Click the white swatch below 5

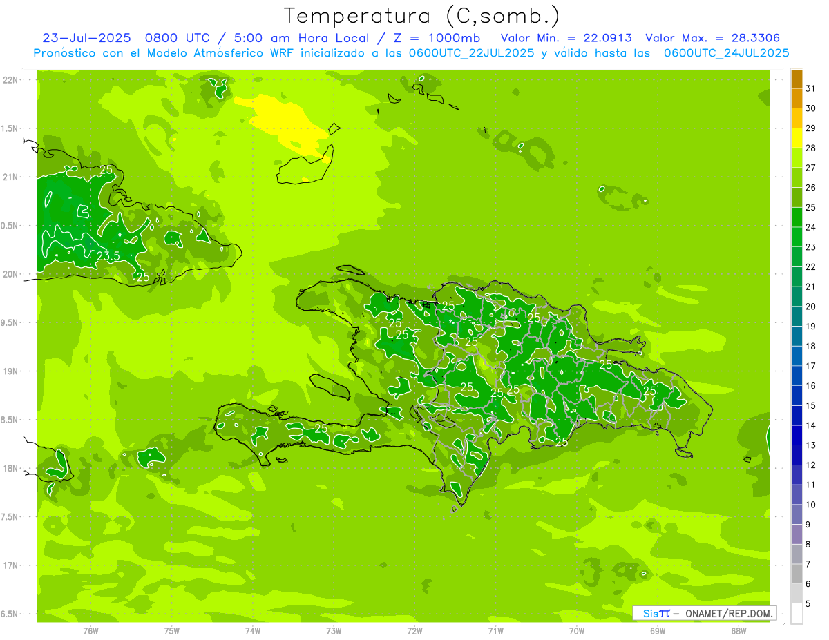coord(797,614)
